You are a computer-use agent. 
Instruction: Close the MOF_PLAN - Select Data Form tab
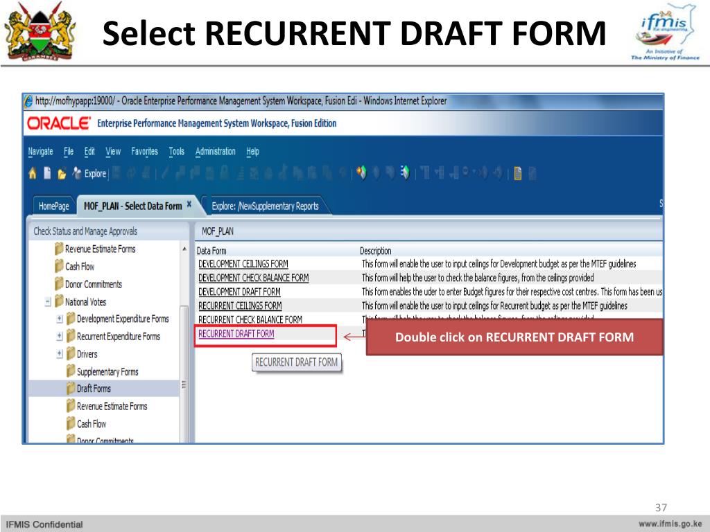coord(189,204)
